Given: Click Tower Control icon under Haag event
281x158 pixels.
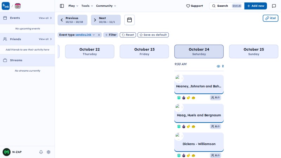Looking at the screenshot, I should point(184,126).
